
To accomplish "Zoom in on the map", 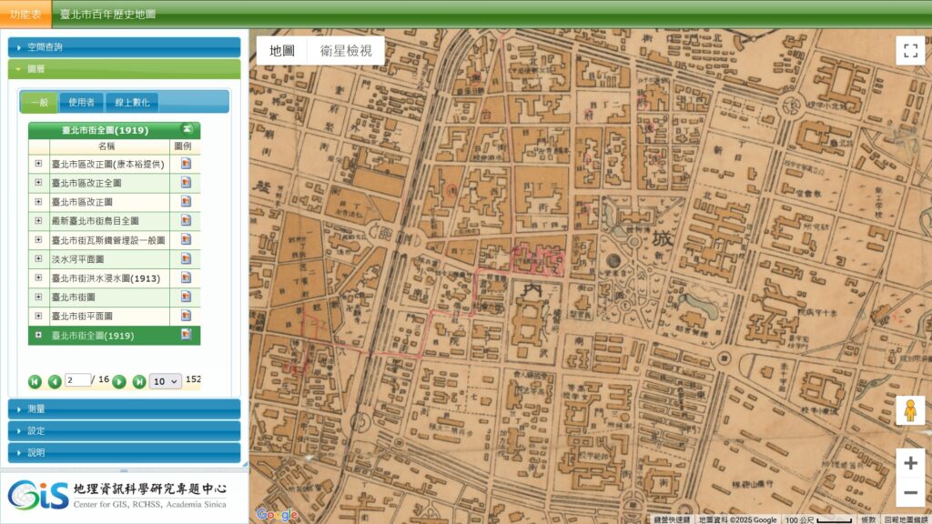I will 910,463.
